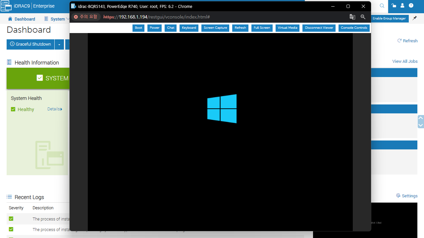Click the Refresh link on dashboard
Viewport: 424px width, 238px height.
tap(407, 41)
